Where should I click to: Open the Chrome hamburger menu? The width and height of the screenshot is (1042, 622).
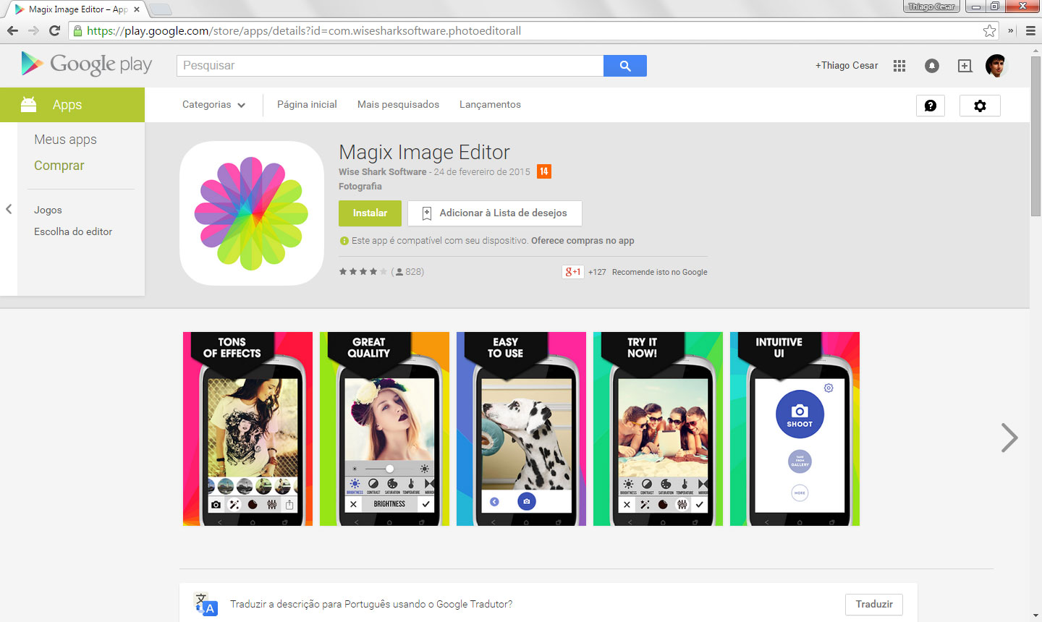tap(1030, 30)
